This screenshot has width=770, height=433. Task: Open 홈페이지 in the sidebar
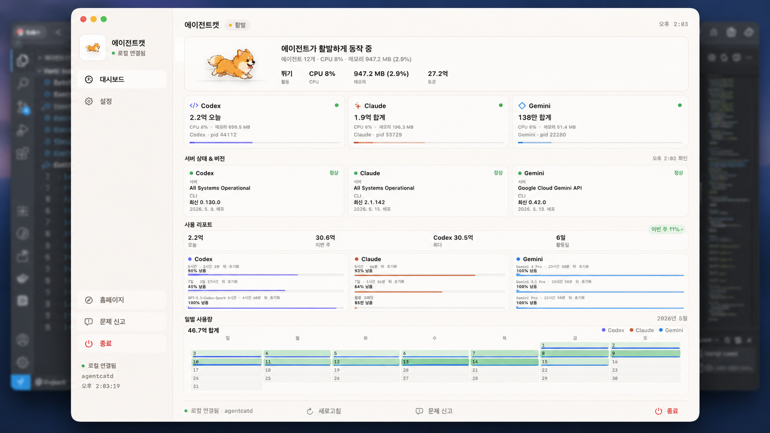click(122, 300)
